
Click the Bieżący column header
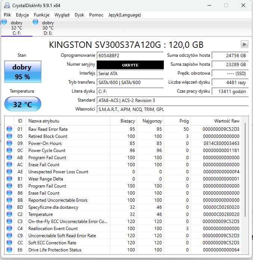click(x=124, y=121)
